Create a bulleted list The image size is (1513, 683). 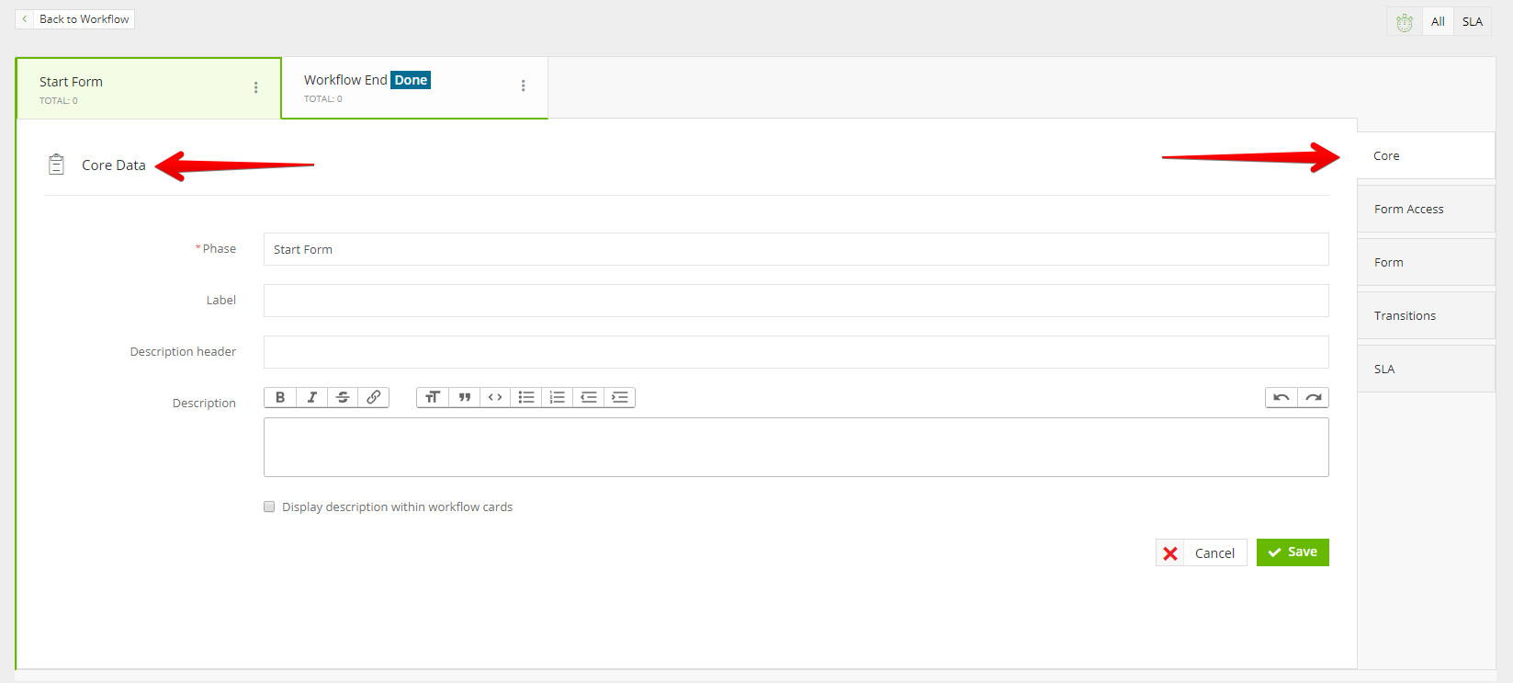point(526,397)
